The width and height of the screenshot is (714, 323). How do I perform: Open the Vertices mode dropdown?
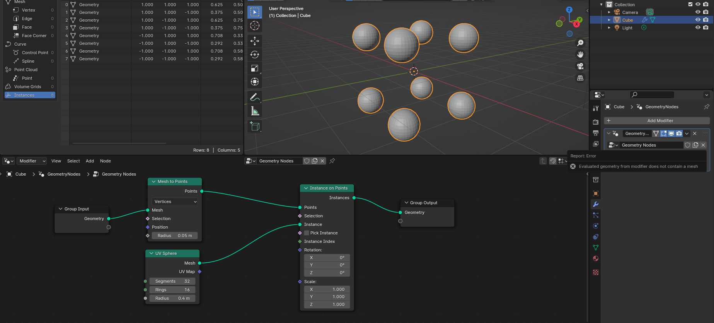point(175,202)
